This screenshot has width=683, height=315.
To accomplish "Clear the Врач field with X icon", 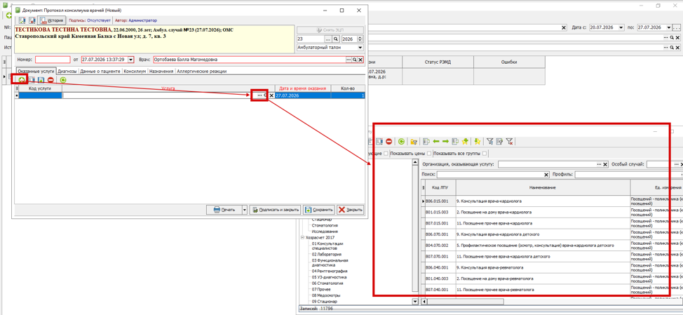I will click(360, 60).
